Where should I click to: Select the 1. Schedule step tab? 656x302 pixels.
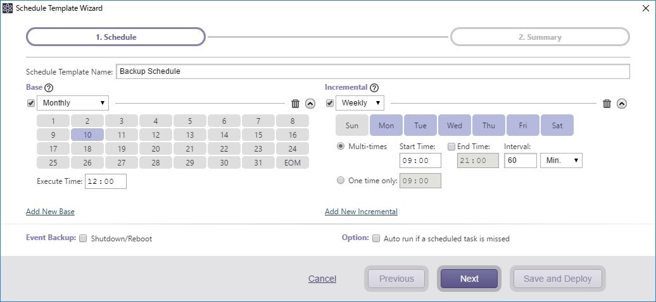pos(116,37)
